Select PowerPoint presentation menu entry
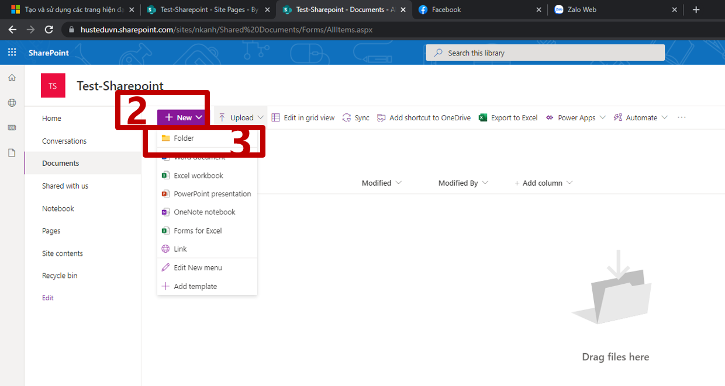725x386 pixels. 212,194
